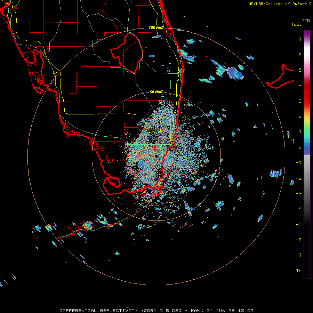Click the 100 NMI range ring label
Viewport: 313px width, 313px height.
click(156, 27)
